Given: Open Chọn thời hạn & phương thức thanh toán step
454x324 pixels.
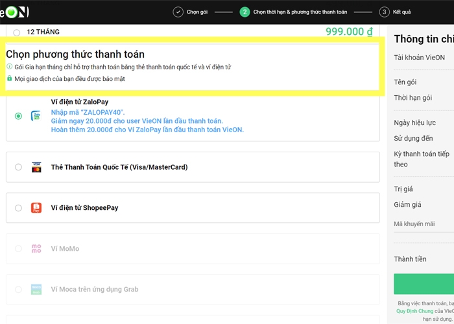Looking at the screenshot, I should coord(300,12).
